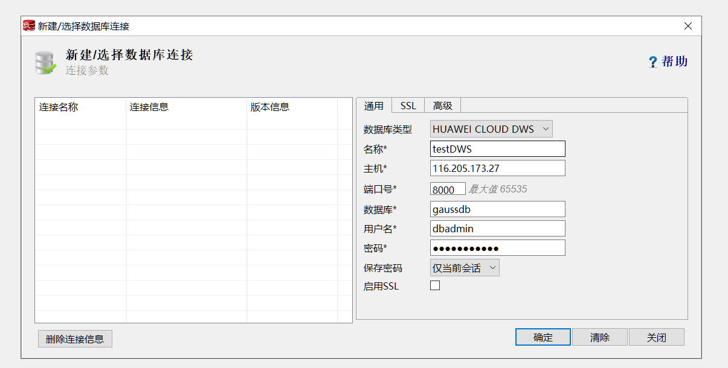Click the application icon in title bar
Screen dimensions: 728x368
coord(28,26)
